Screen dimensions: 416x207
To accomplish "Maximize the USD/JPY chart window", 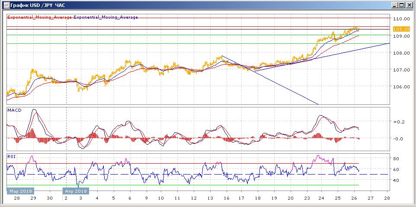I will [x=402, y=6].
